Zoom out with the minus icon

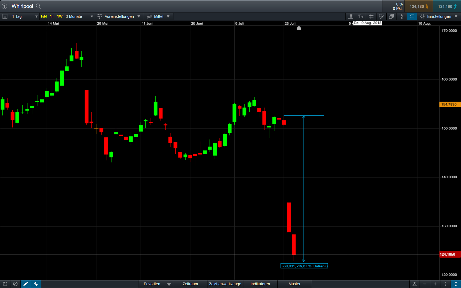[x=425, y=284]
